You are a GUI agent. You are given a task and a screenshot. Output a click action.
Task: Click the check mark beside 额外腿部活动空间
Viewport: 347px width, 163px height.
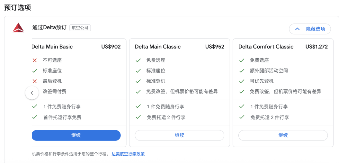tap(242, 71)
